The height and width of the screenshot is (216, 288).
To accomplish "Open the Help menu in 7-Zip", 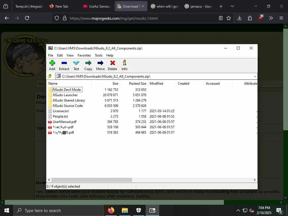I will click(x=110, y=55).
